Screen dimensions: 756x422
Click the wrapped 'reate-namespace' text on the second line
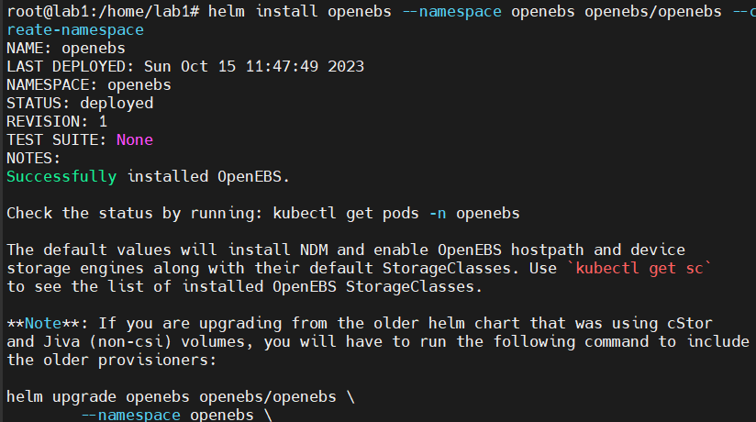pyautogui.click(x=75, y=29)
